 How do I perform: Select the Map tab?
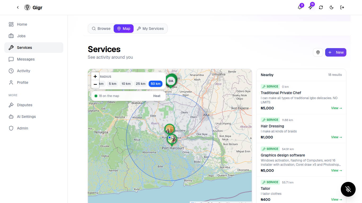pos(124,29)
